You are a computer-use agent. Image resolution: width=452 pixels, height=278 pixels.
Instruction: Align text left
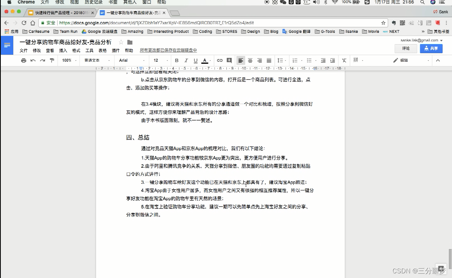tap(240, 61)
